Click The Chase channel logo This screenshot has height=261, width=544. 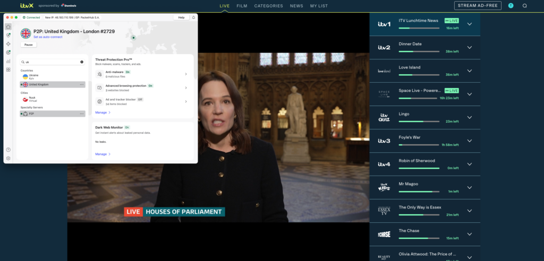384,234
